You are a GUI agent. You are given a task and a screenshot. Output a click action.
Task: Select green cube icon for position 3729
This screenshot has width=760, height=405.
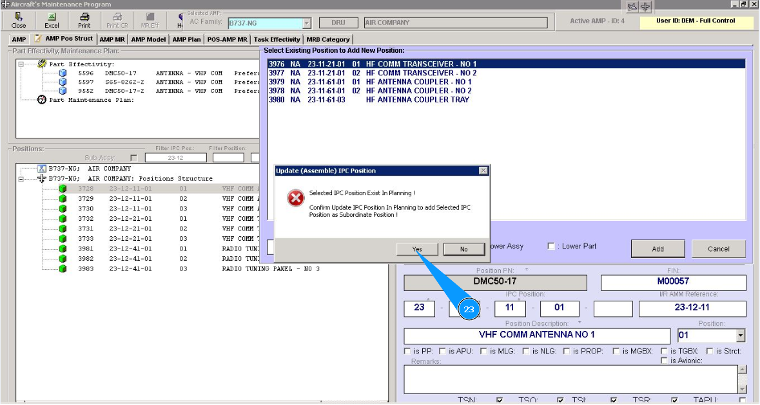click(63, 199)
